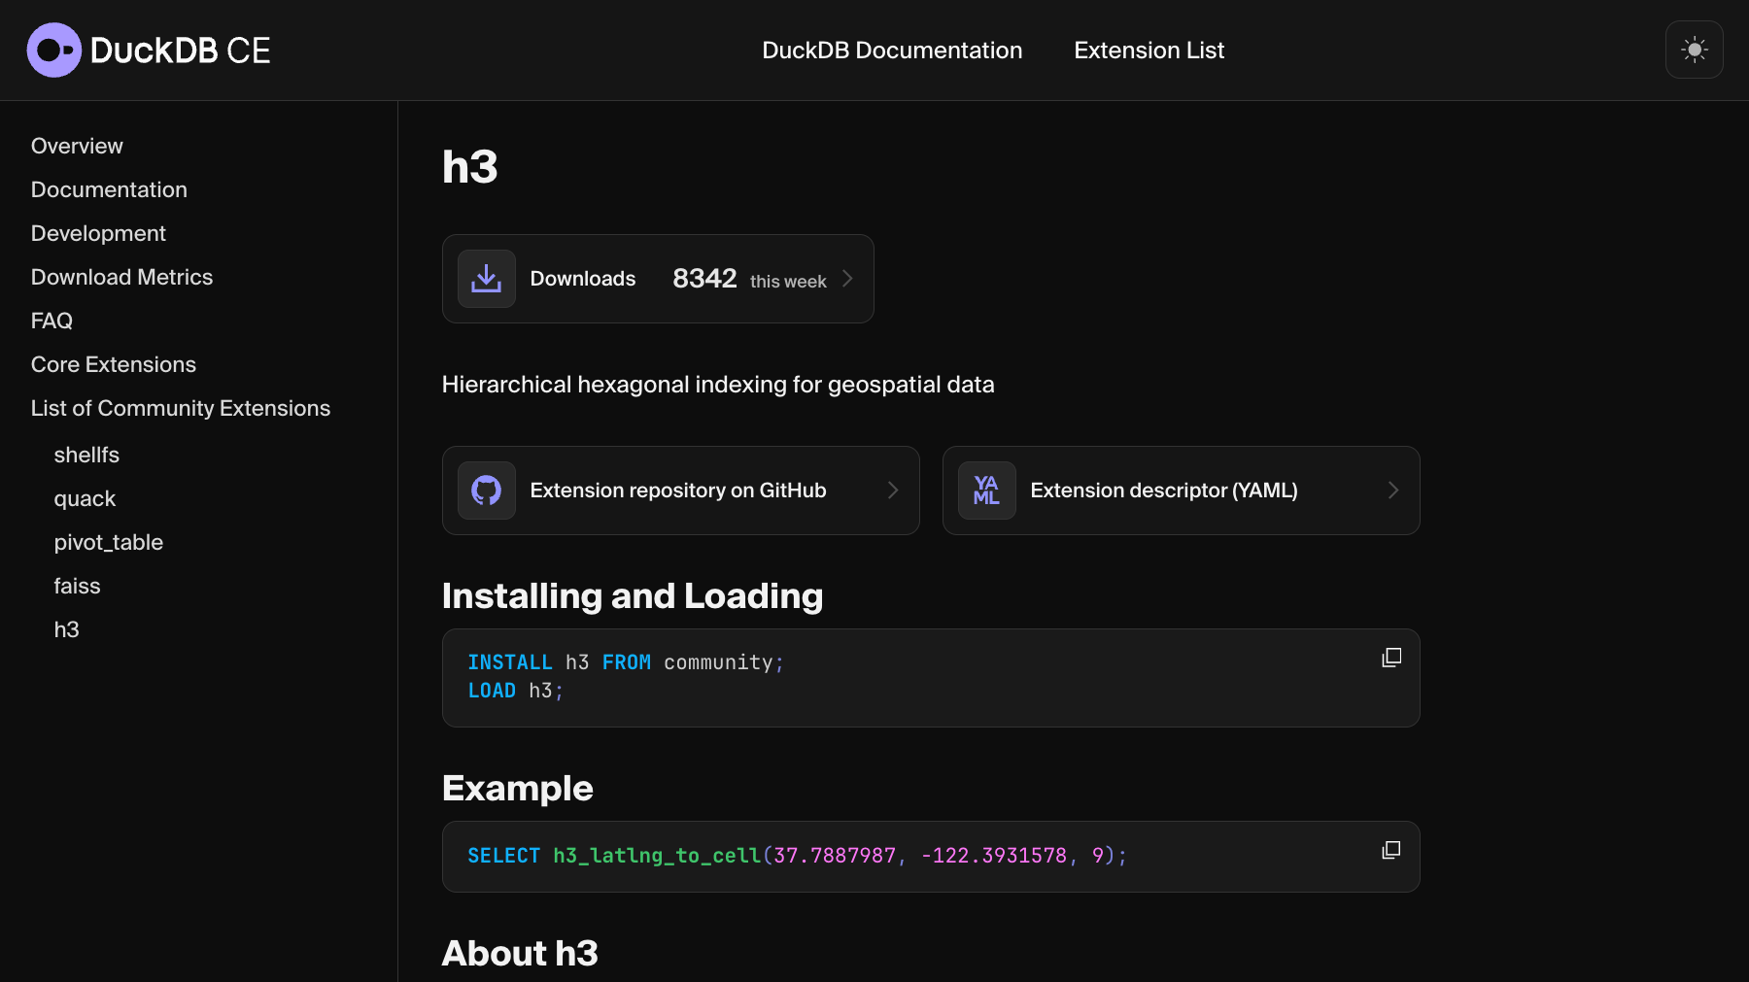Screen dimensions: 1749x982
Task: Click the Example heading
Action: tap(518, 788)
